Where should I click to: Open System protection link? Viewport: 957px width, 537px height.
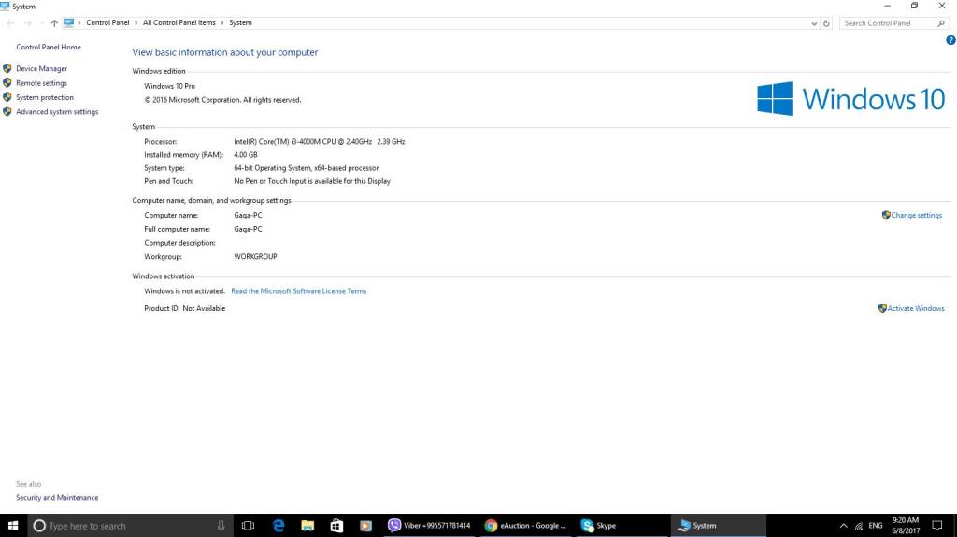pyautogui.click(x=45, y=98)
